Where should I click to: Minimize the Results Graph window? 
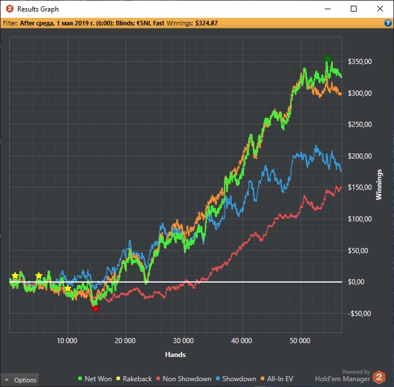point(328,9)
